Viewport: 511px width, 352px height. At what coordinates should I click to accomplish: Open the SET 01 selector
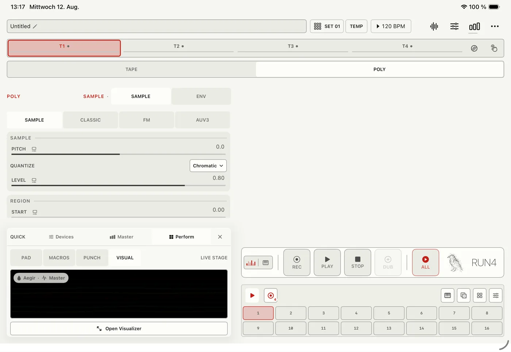pyautogui.click(x=327, y=26)
